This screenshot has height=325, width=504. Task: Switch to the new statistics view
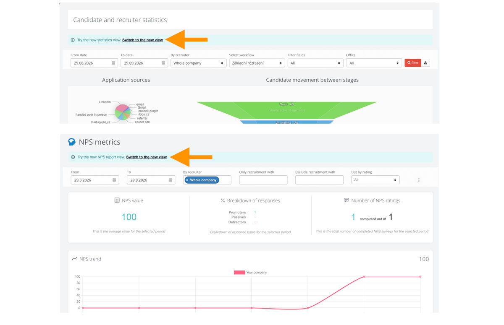click(142, 40)
